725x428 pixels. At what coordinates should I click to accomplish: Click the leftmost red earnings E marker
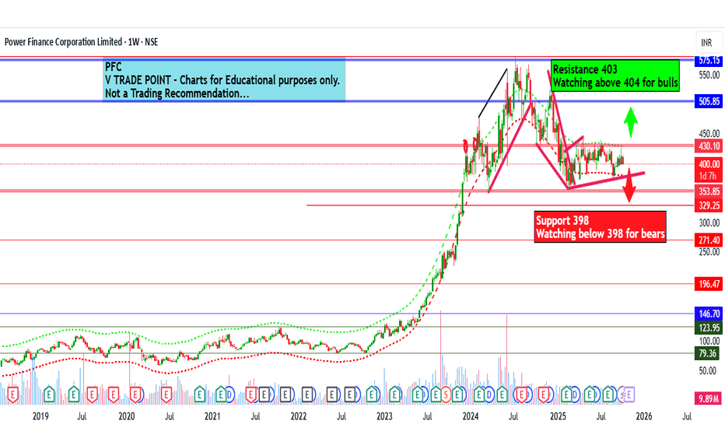[x=13, y=395]
